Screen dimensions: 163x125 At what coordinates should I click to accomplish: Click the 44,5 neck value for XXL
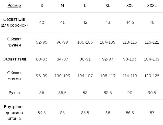tap(130, 22)
